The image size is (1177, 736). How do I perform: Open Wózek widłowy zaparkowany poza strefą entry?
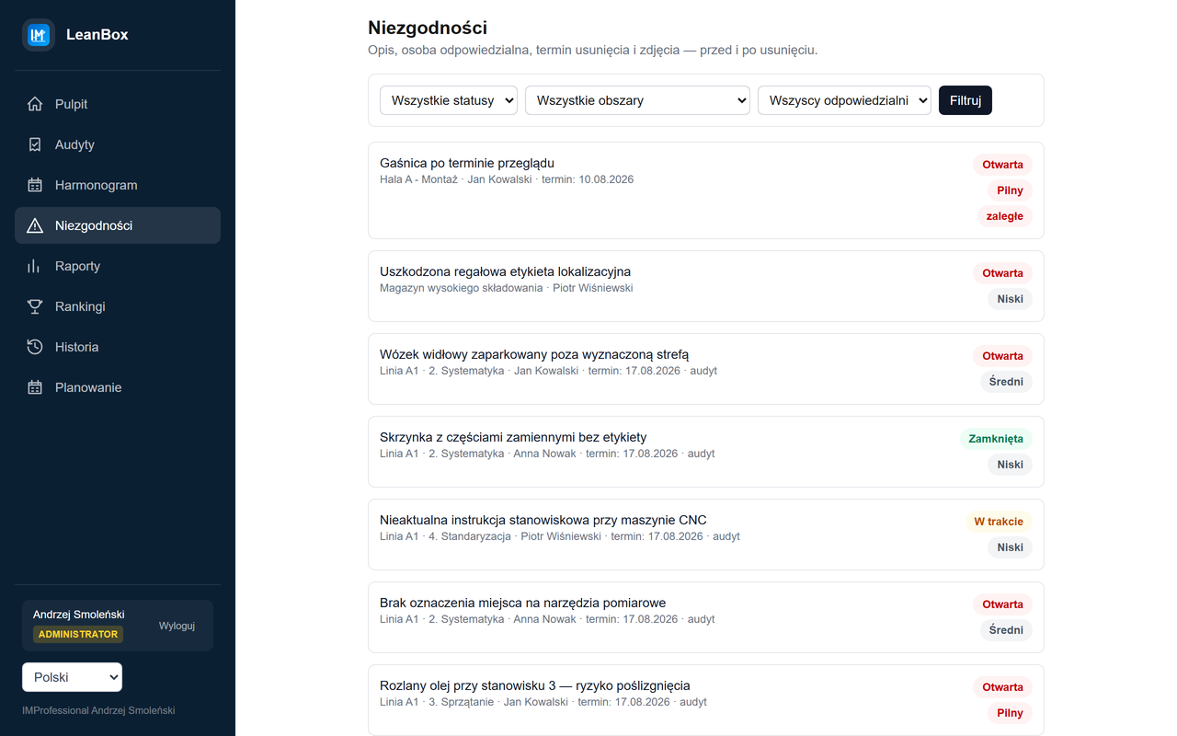point(705,369)
